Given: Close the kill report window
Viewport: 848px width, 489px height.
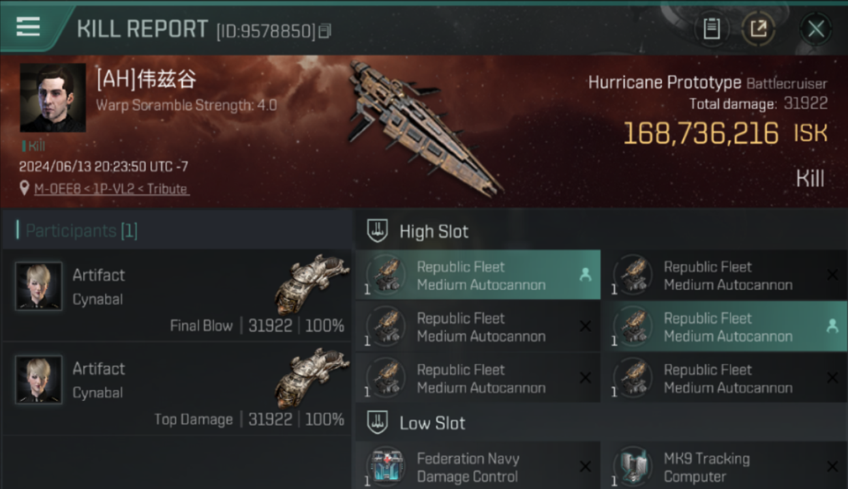Looking at the screenshot, I should tap(816, 29).
